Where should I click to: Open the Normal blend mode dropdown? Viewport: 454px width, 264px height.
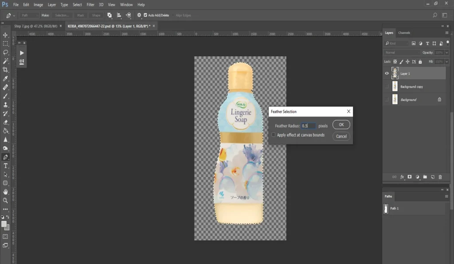pos(403,53)
